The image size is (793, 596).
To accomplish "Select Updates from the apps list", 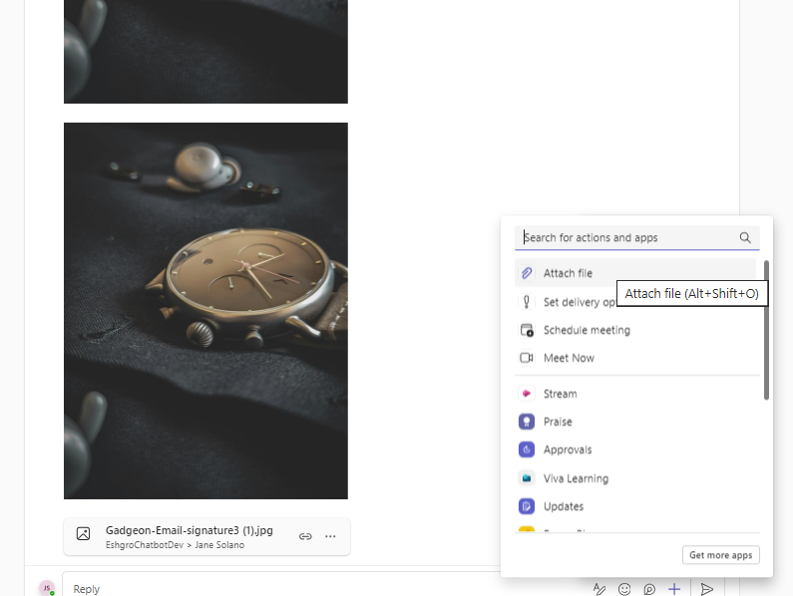I will tap(635, 506).
